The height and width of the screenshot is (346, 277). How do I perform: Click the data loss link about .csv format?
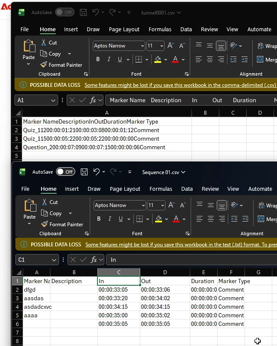[180, 85]
